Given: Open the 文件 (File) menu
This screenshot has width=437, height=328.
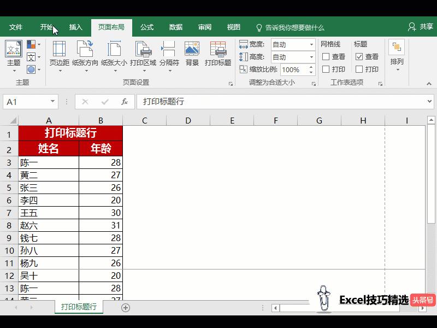Looking at the screenshot, I should 15,27.
